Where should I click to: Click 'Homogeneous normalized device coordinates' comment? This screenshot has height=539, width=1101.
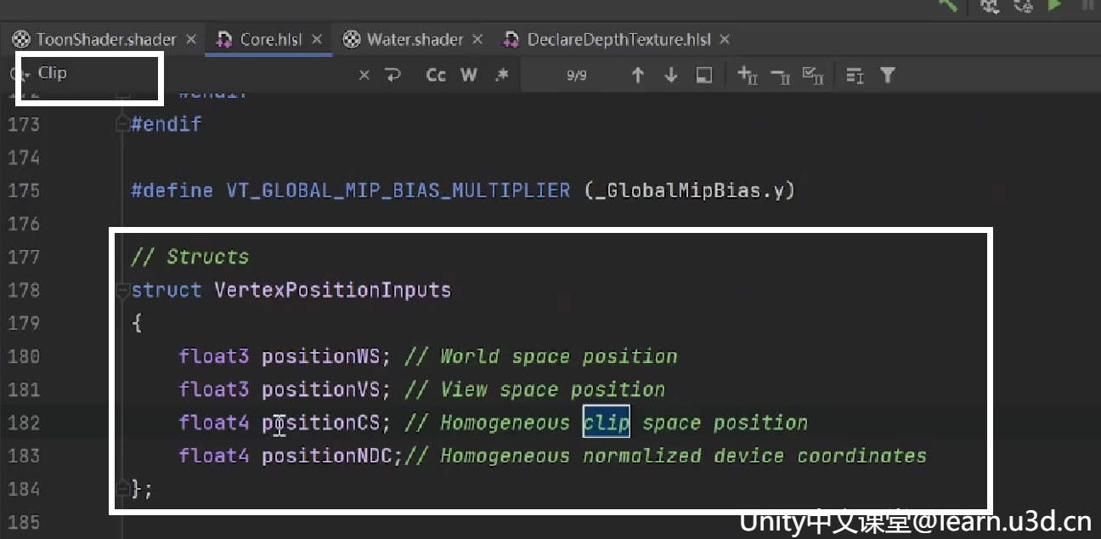tap(683, 456)
